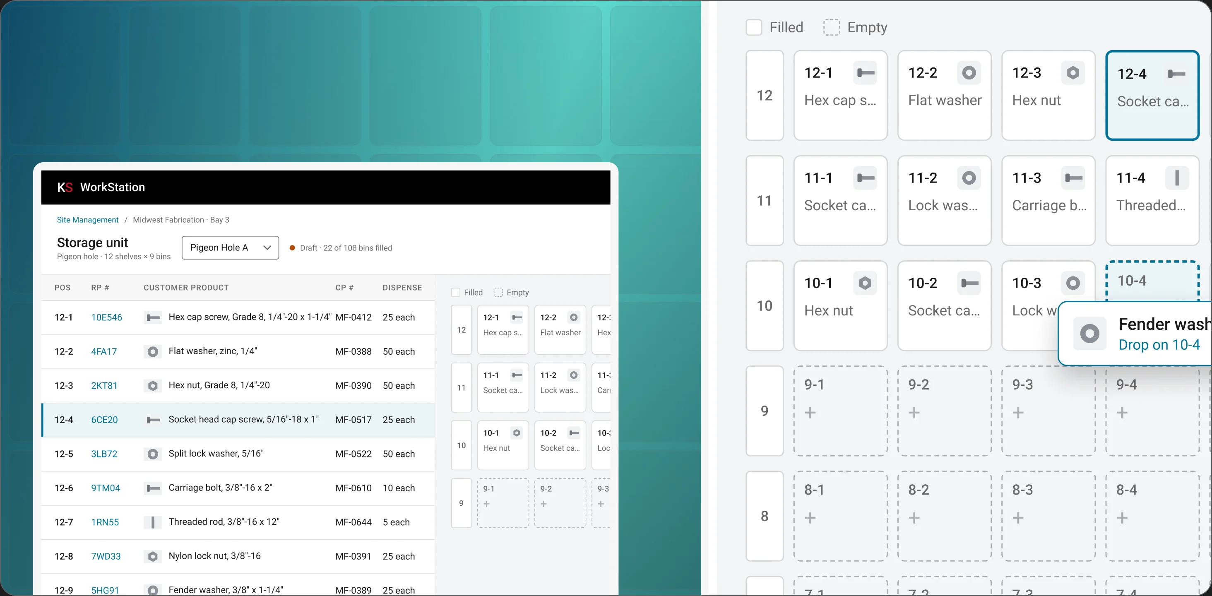The width and height of the screenshot is (1212, 596).
Task: Click bolt icon beside Carriage bolt
Action: coord(153,488)
